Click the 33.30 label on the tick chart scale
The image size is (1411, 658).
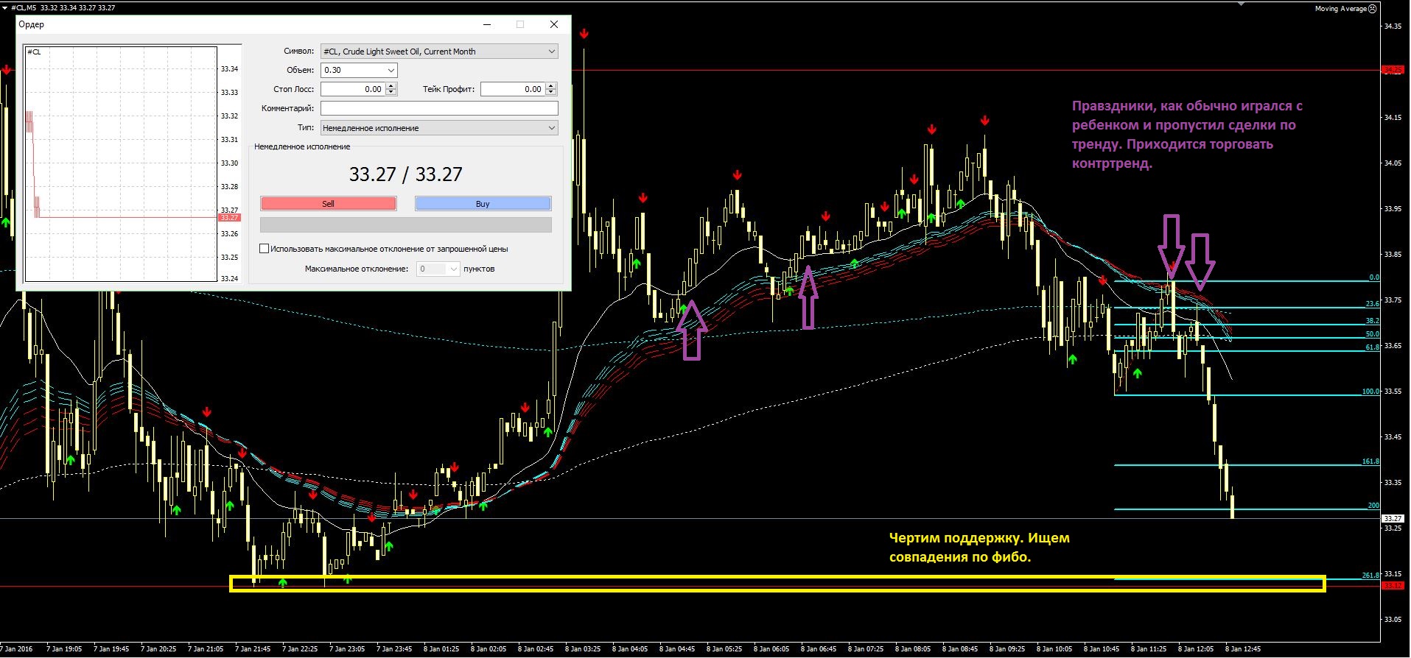229,163
